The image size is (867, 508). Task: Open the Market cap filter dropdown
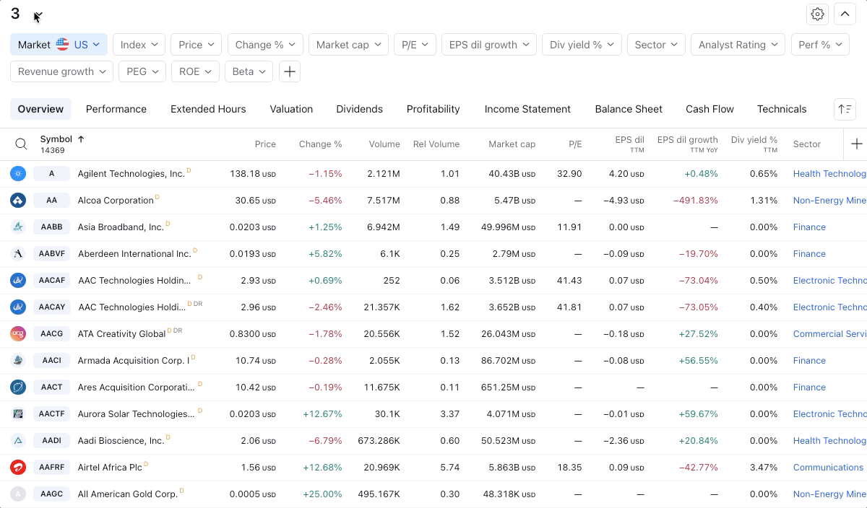(348, 45)
